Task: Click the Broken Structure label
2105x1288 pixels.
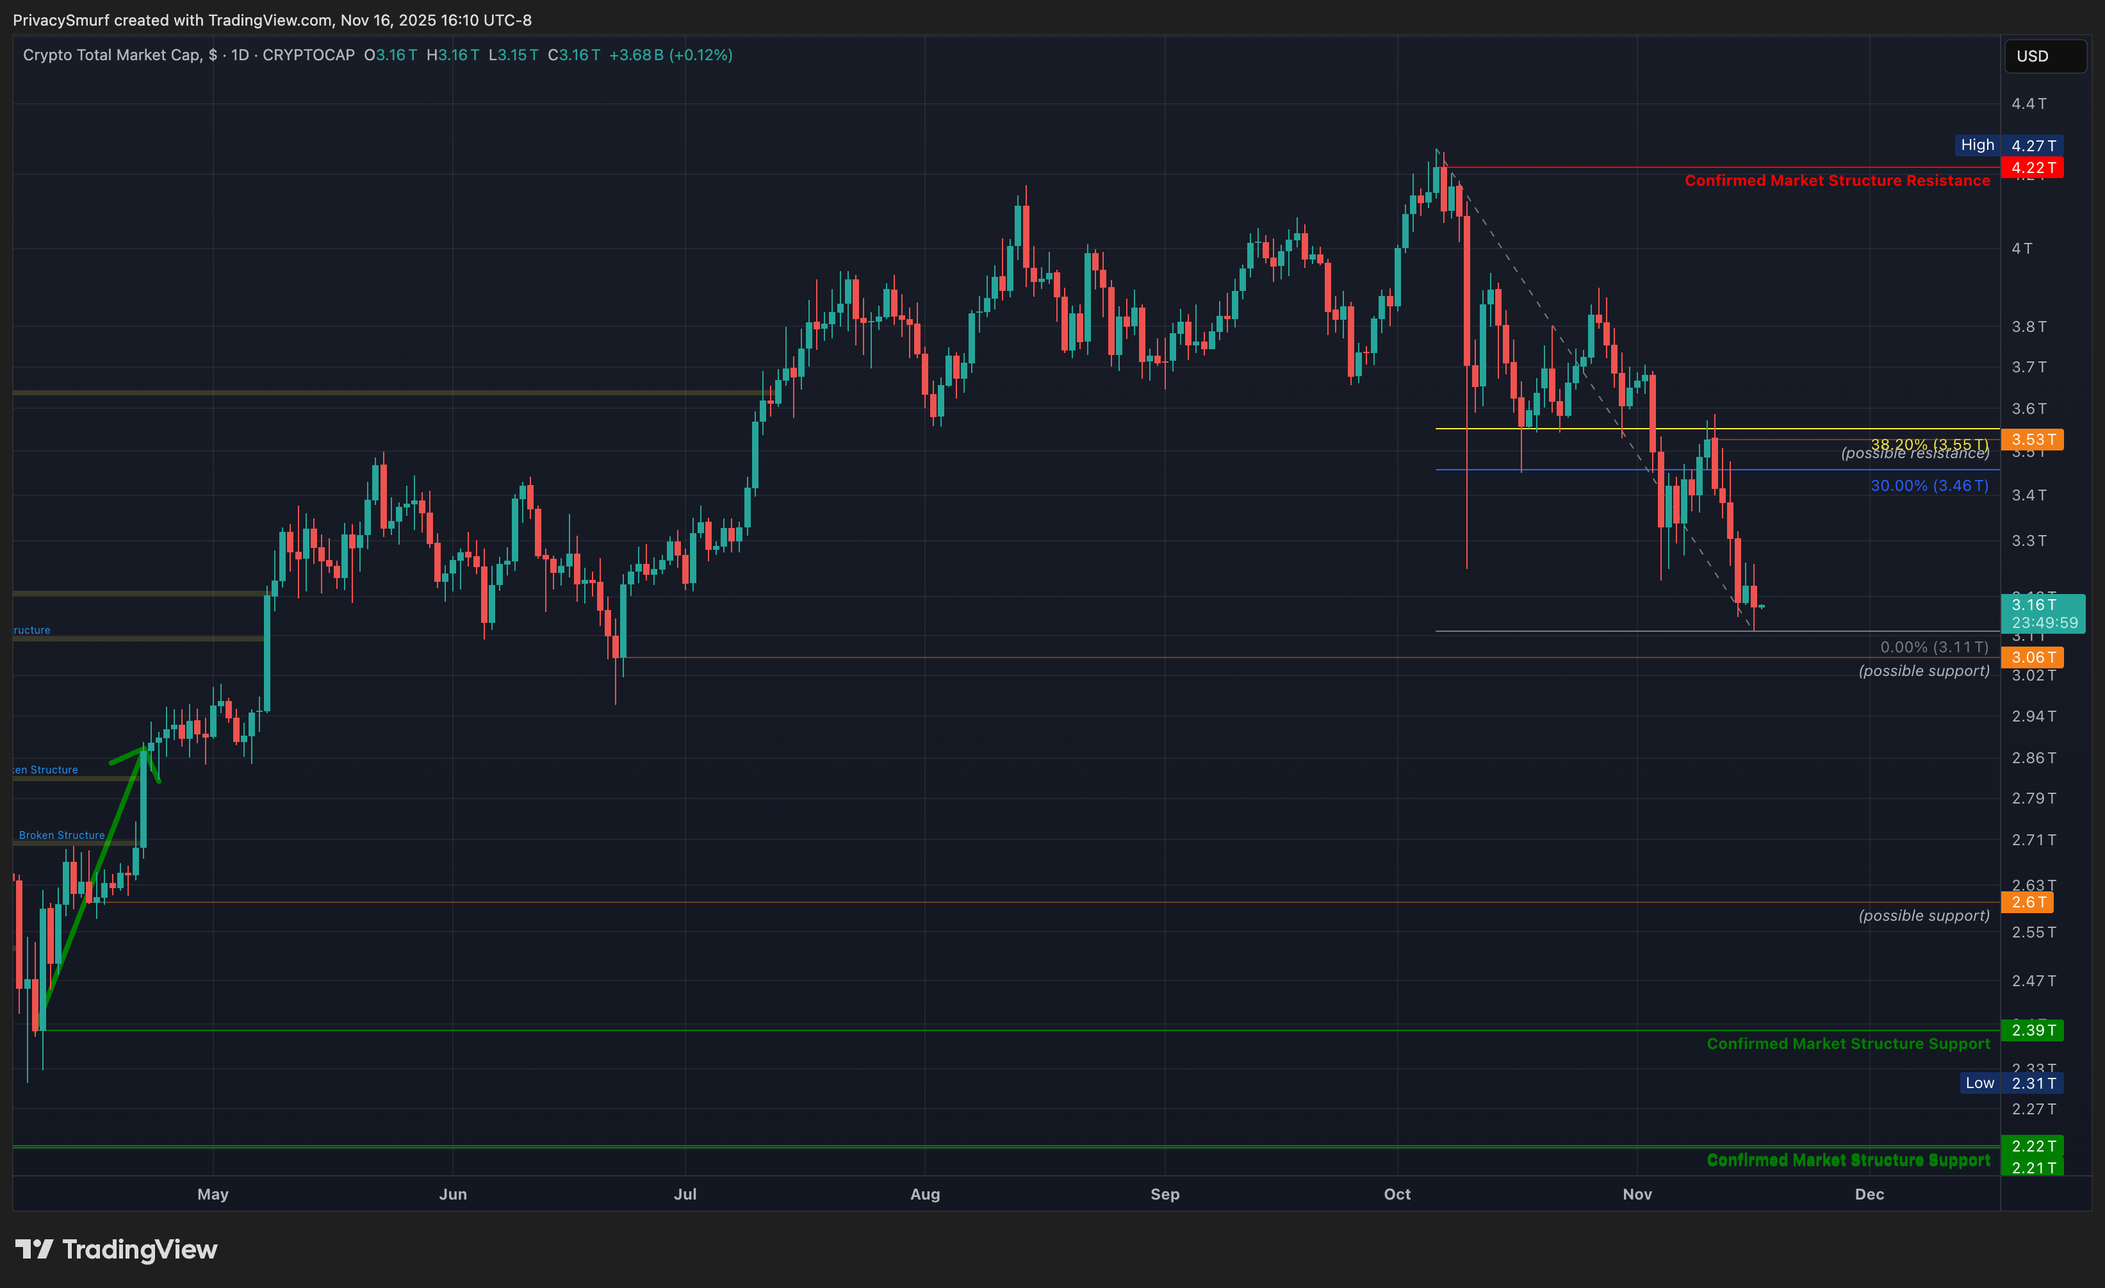Action: click(61, 835)
